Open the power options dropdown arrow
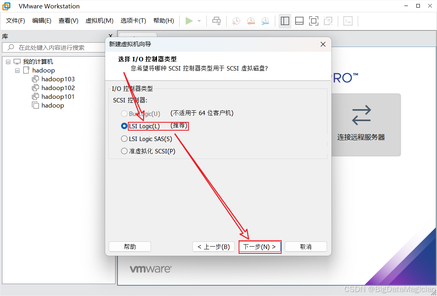Image resolution: width=437 pixels, height=296 pixels. (x=199, y=21)
